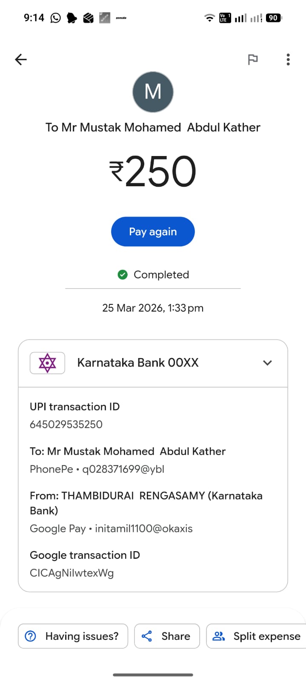Screen dimensions: 306x682
Task: Collapse the Karnataka Bank details chevron
Action: tap(267, 363)
